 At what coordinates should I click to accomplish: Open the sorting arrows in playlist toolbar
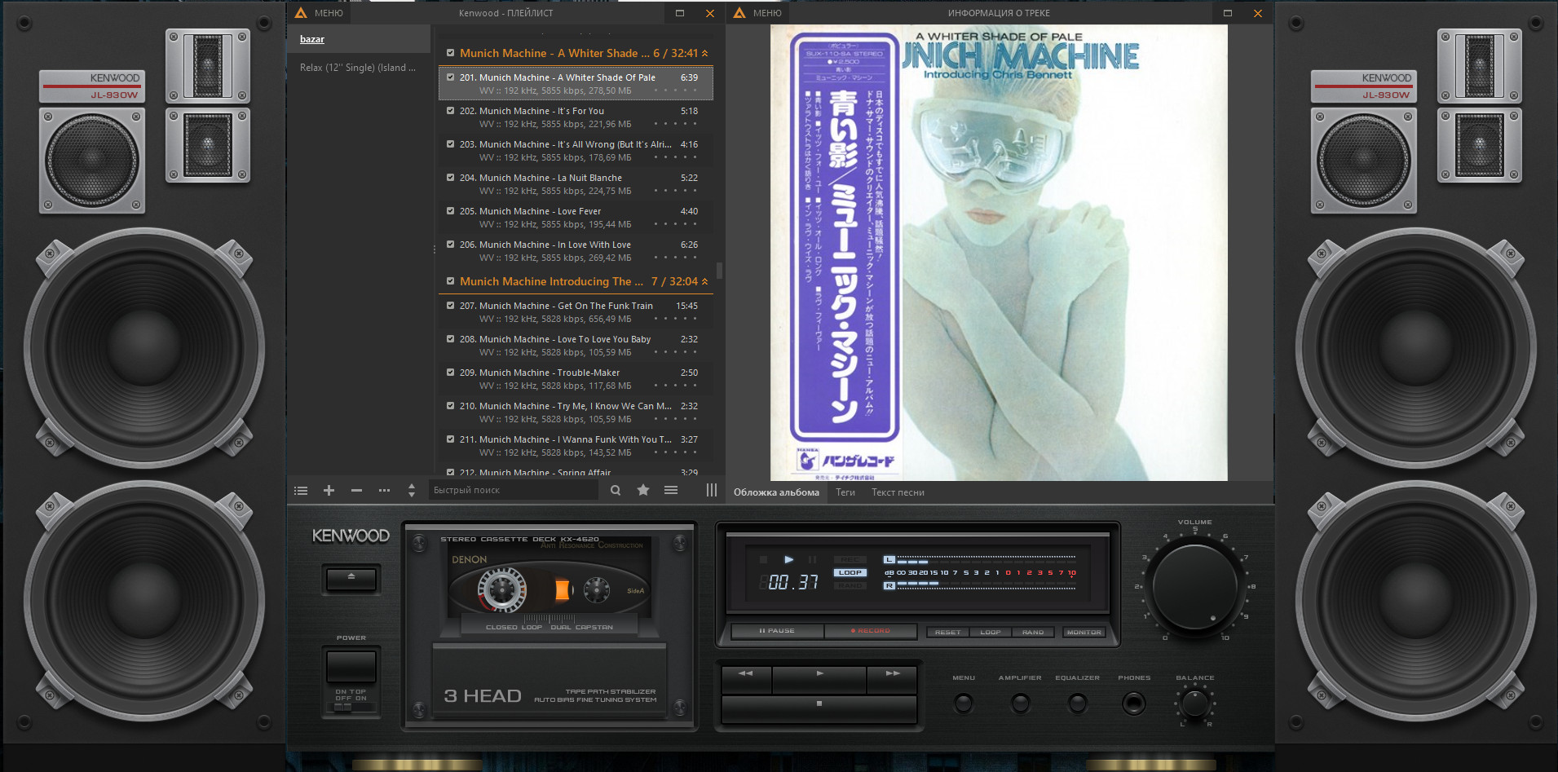coord(412,490)
